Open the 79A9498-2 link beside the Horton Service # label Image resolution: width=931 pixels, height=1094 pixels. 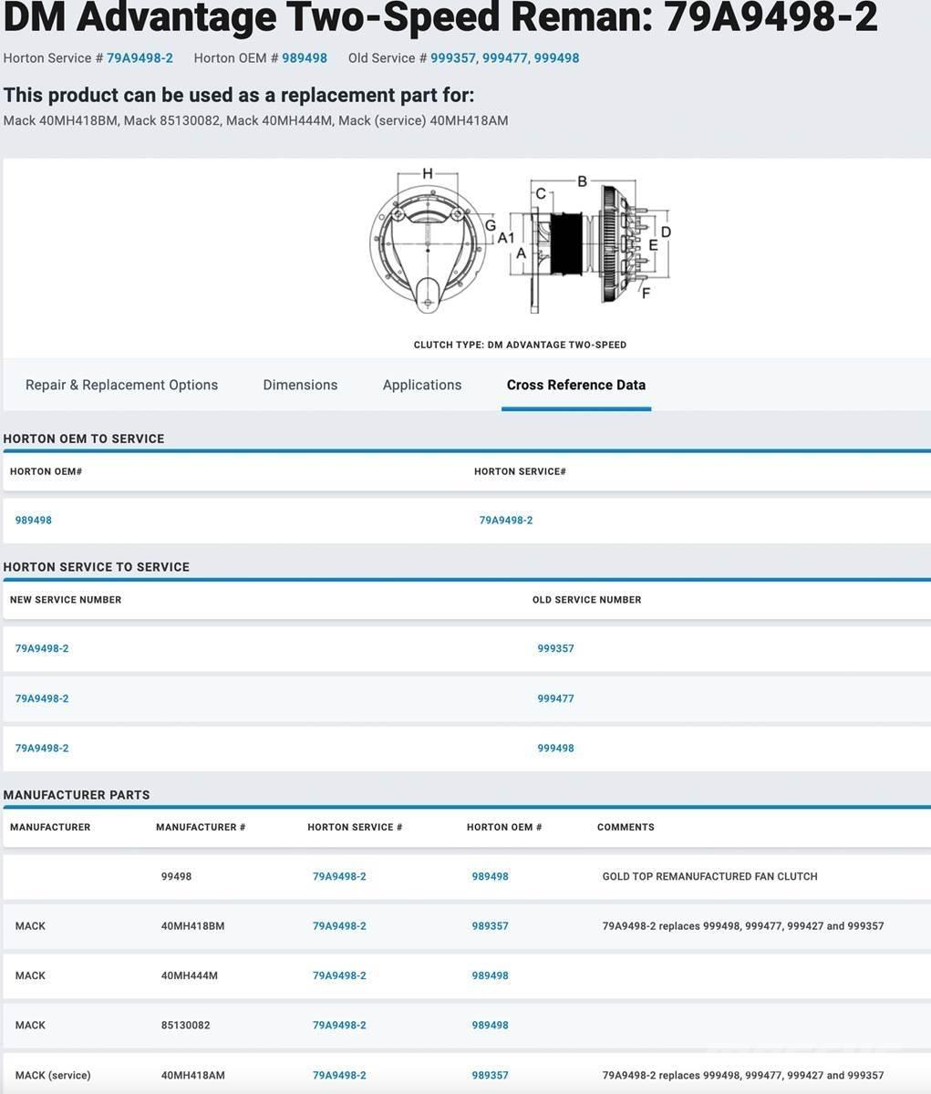click(140, 58)
